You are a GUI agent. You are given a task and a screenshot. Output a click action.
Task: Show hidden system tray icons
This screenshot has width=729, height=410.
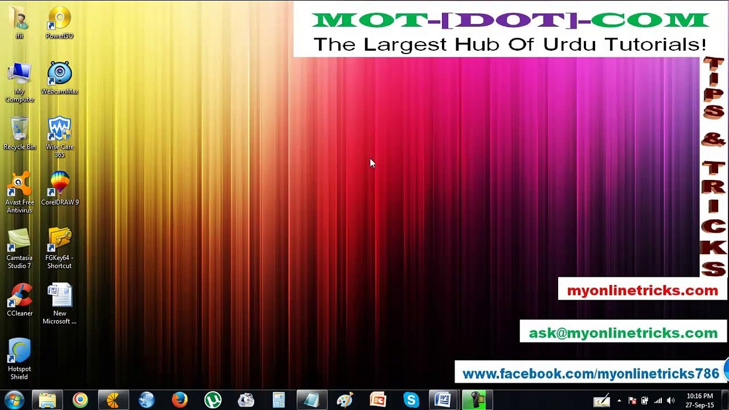(619, 401)
